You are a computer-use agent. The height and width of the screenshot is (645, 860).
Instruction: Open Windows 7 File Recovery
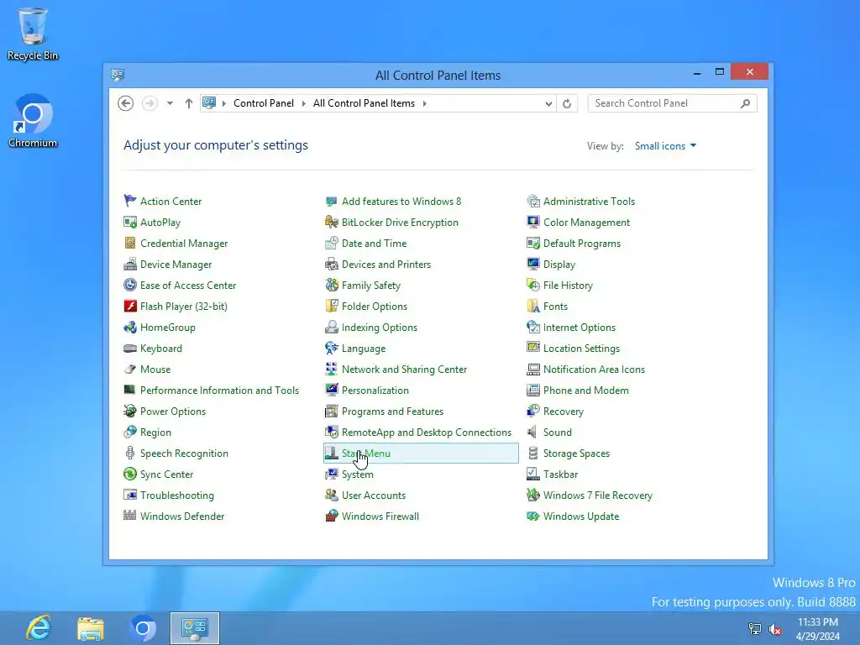pyautogui.click(x=598, y=496)
